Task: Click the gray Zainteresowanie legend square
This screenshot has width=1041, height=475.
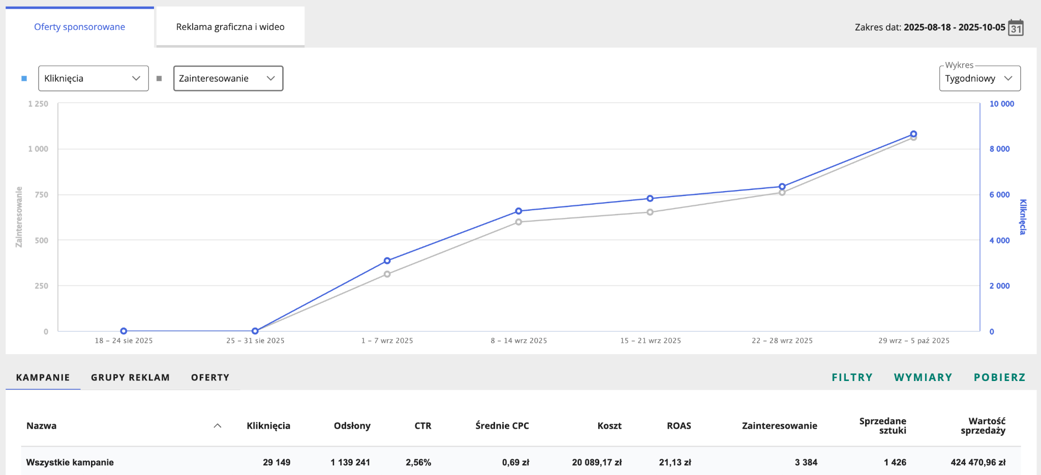Action: 159,78
